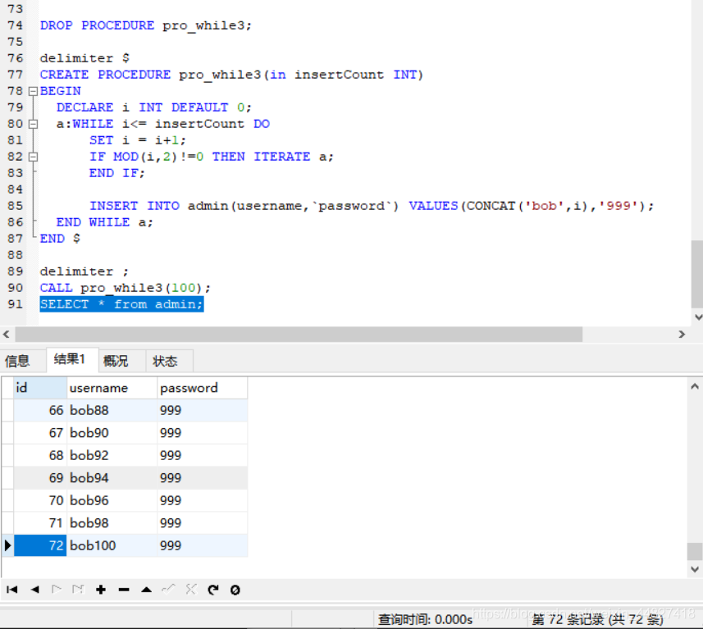Click the record count status 第 72 条记录
This screenshot has width=703, height=629.
tap(597, 620)
